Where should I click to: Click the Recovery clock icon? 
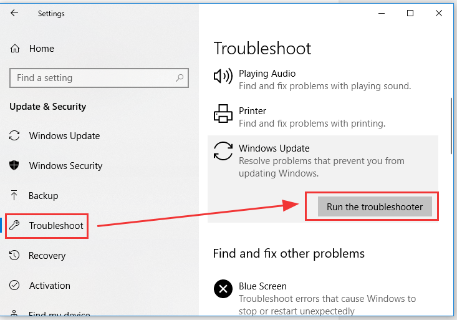point(14,255)
